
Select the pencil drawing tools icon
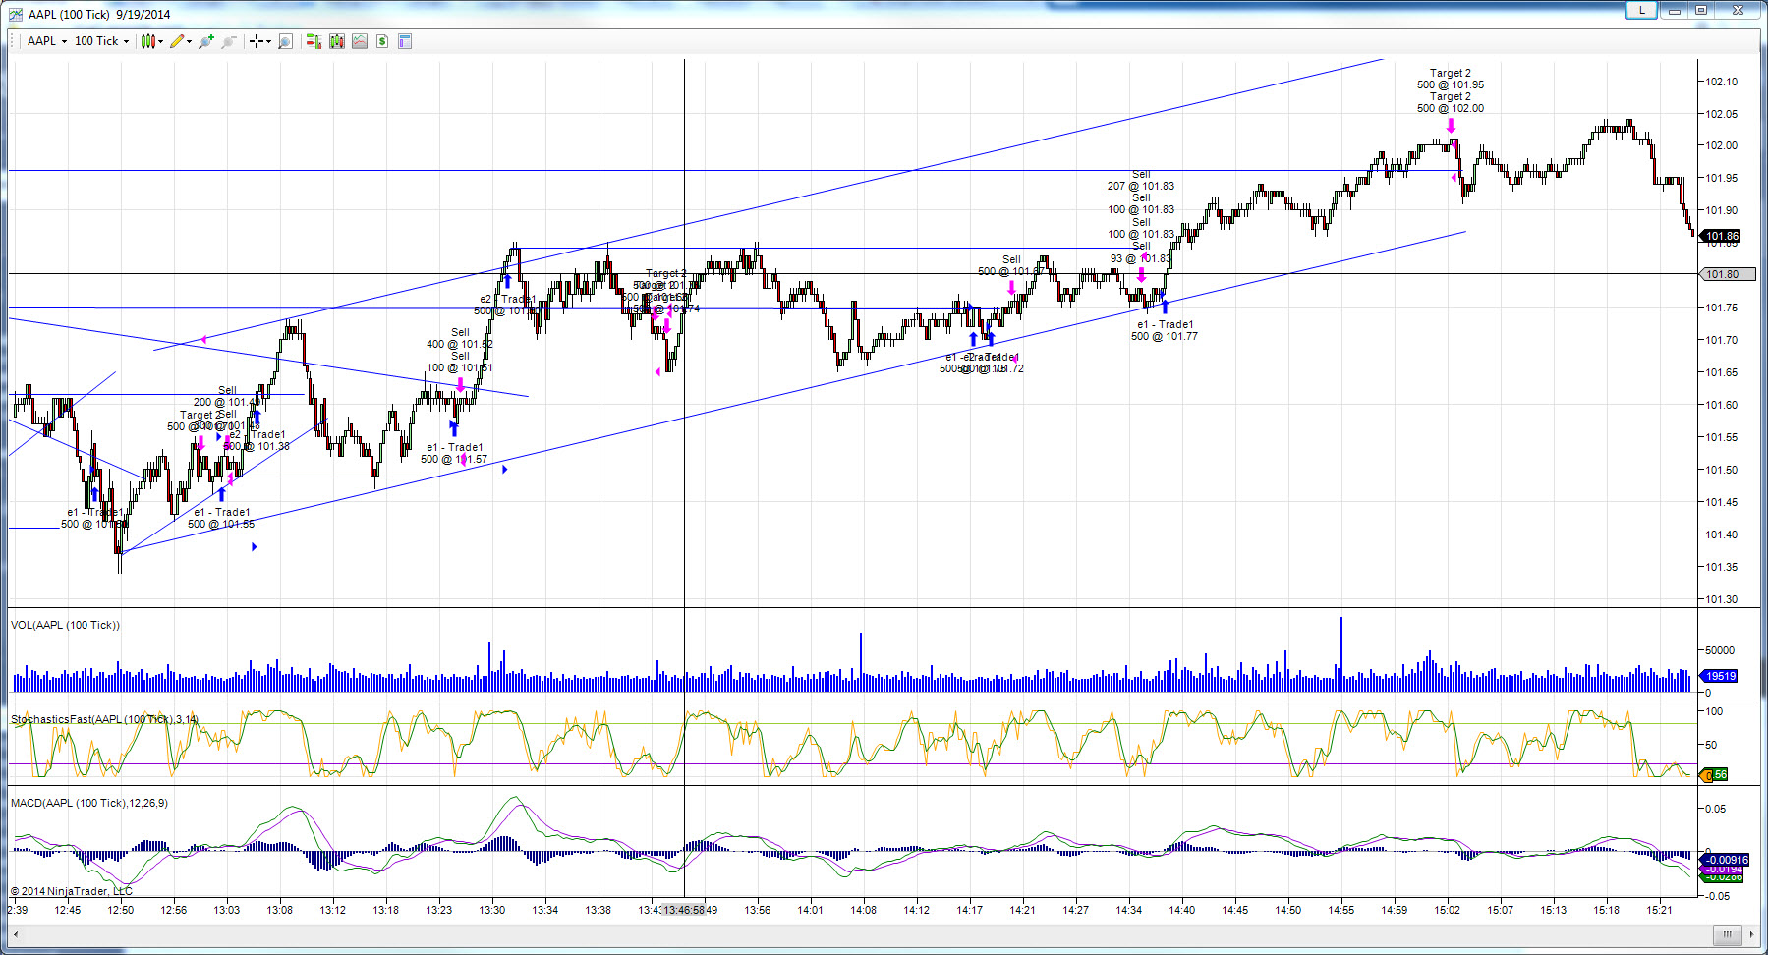point(177,41)
